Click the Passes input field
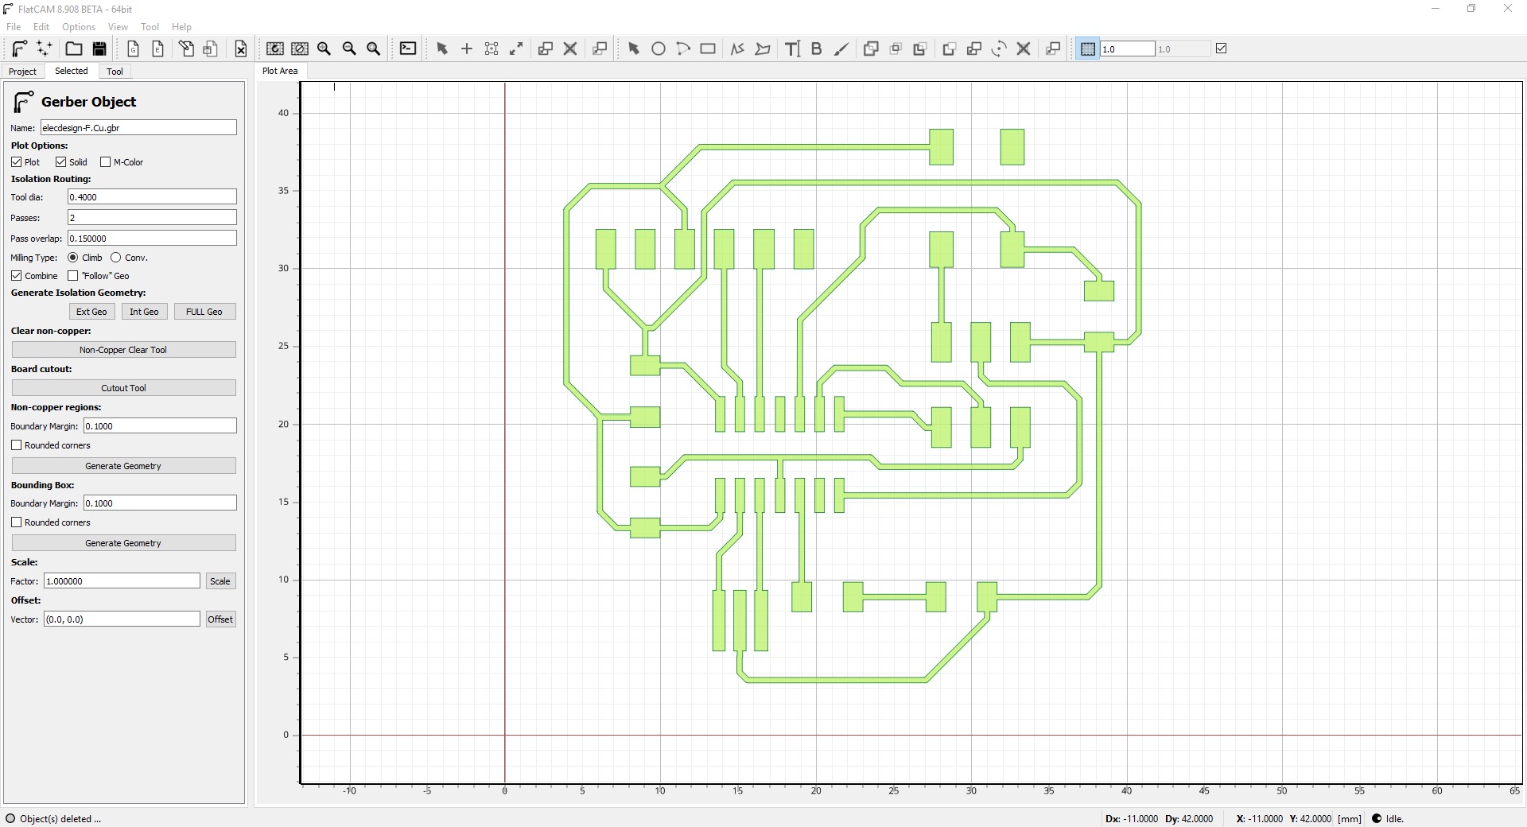This screenshot has height=827, width=1527. (152, 218)
